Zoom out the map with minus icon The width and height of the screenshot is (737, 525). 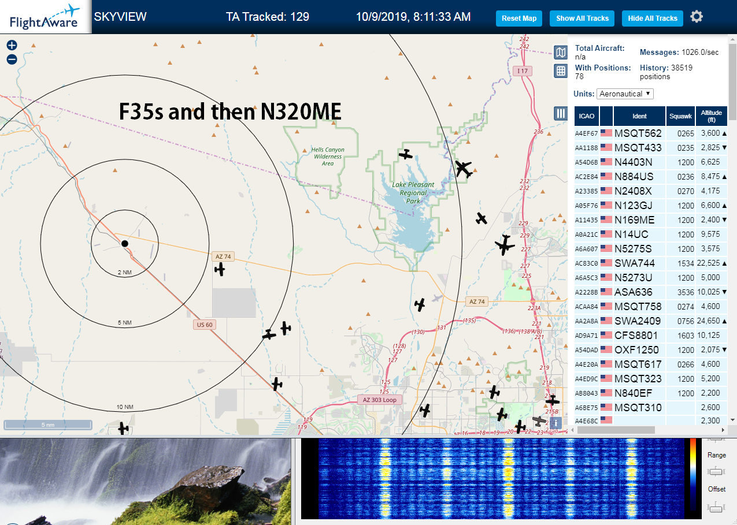tap(12, 59)
